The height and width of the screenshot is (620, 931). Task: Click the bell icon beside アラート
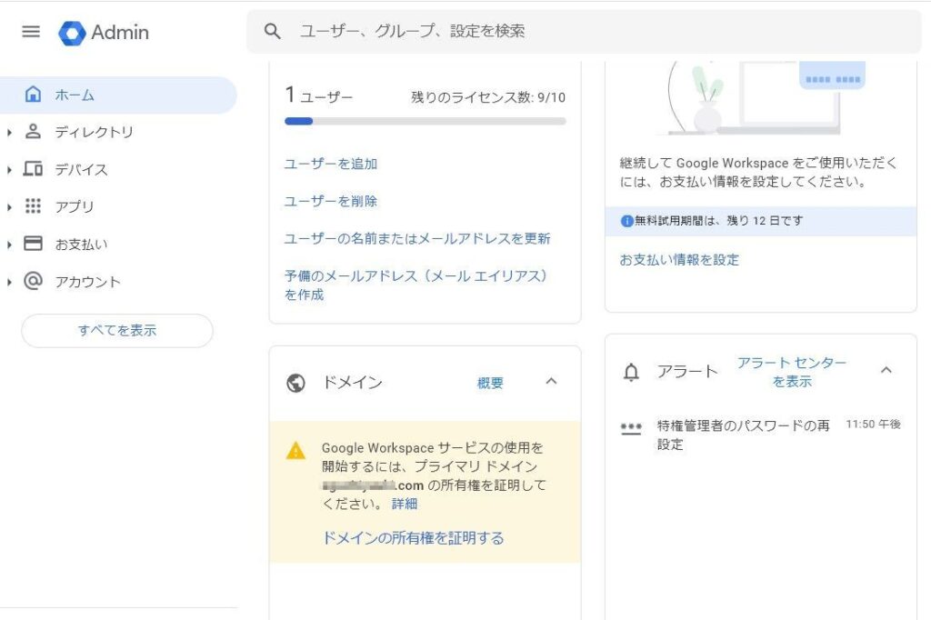click(x=631, y=372)
